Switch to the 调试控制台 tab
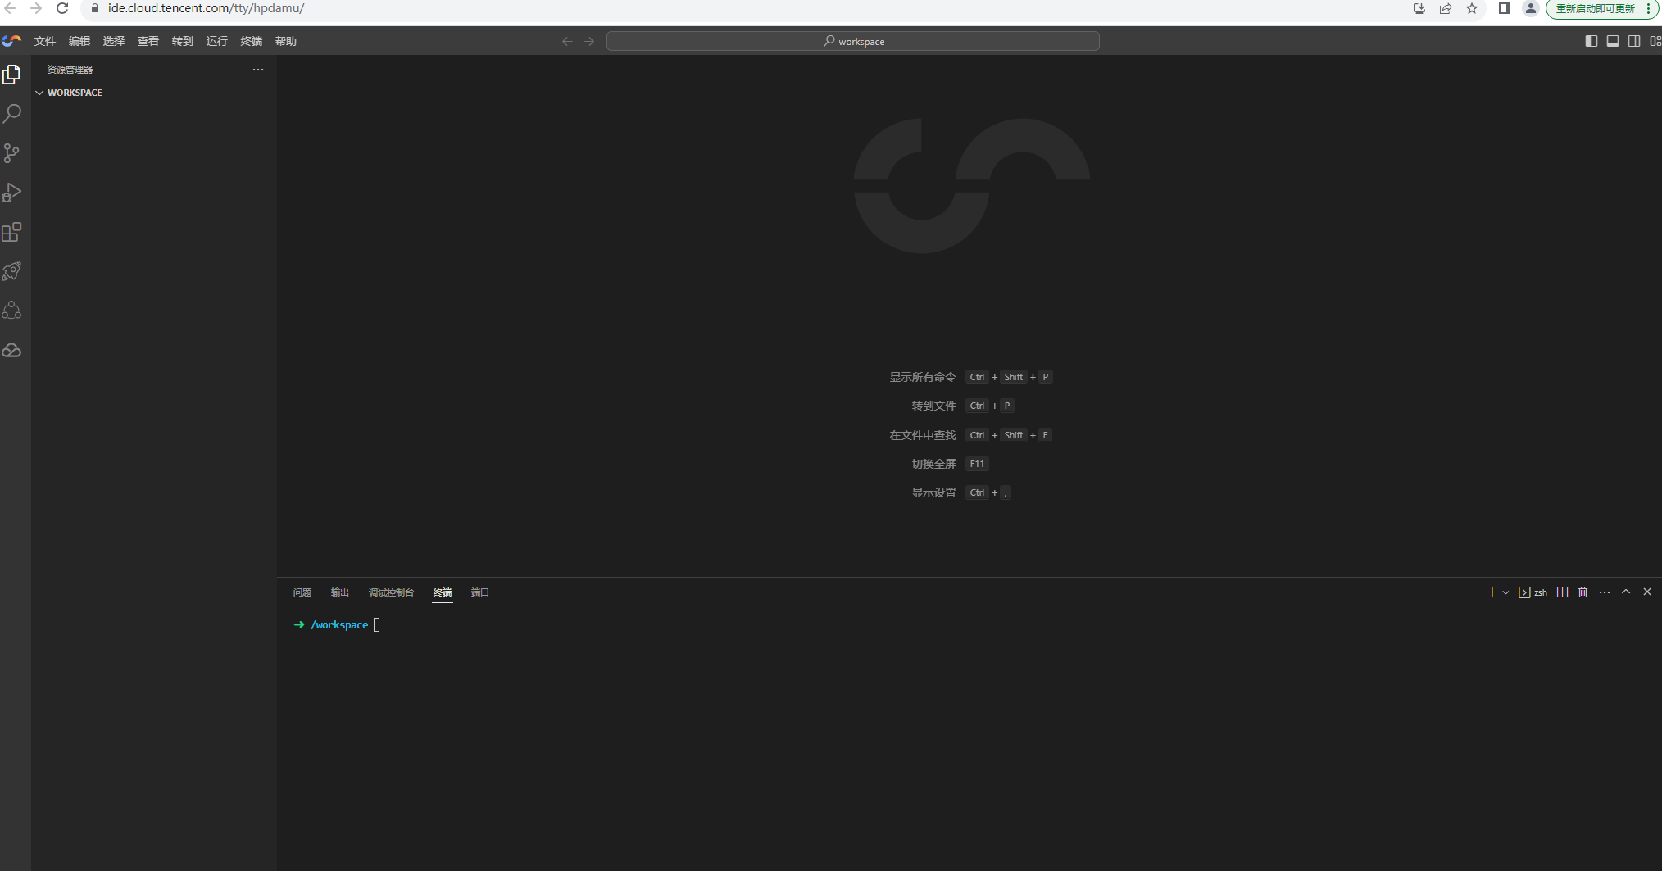 392,592
